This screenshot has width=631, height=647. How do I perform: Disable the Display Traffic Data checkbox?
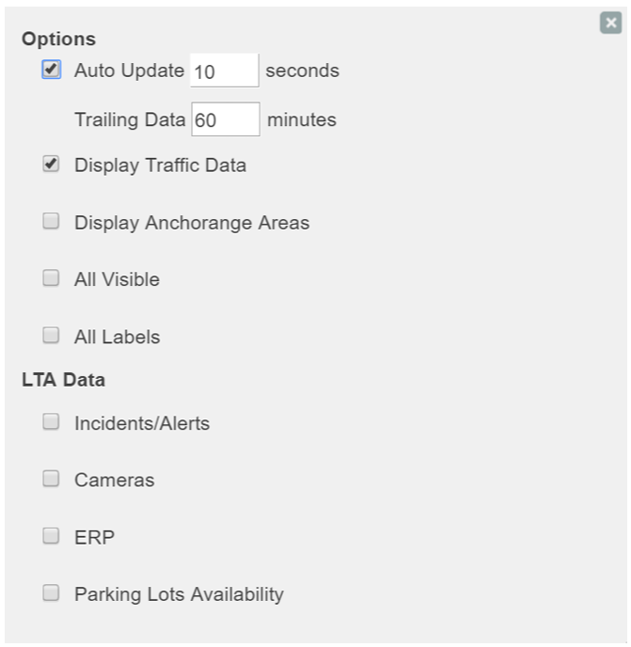pos(52,165)
